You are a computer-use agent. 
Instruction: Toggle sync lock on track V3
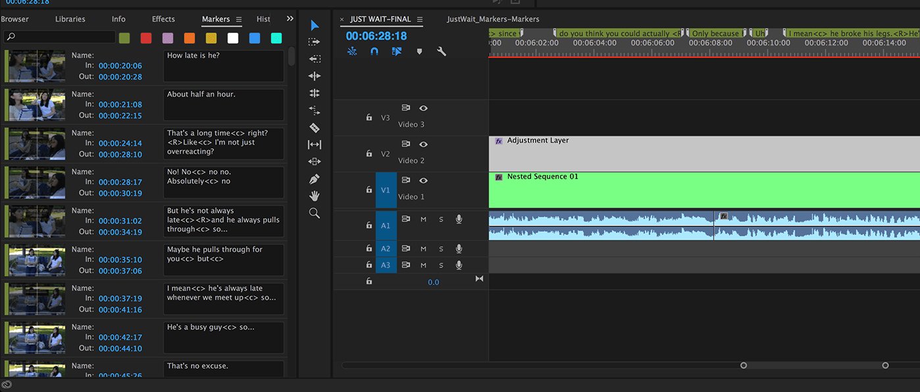(405, 108)
